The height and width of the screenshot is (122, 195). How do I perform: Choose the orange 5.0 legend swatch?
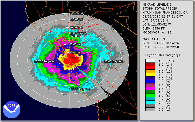click(x=150, y=71)
